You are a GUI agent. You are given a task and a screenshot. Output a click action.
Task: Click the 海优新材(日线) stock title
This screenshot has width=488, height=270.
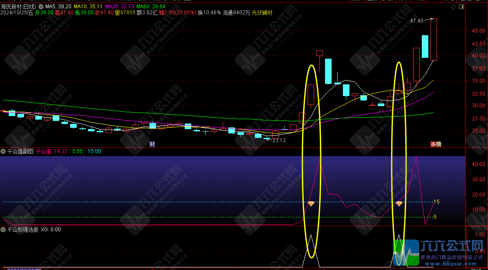[x=18, y=6]
